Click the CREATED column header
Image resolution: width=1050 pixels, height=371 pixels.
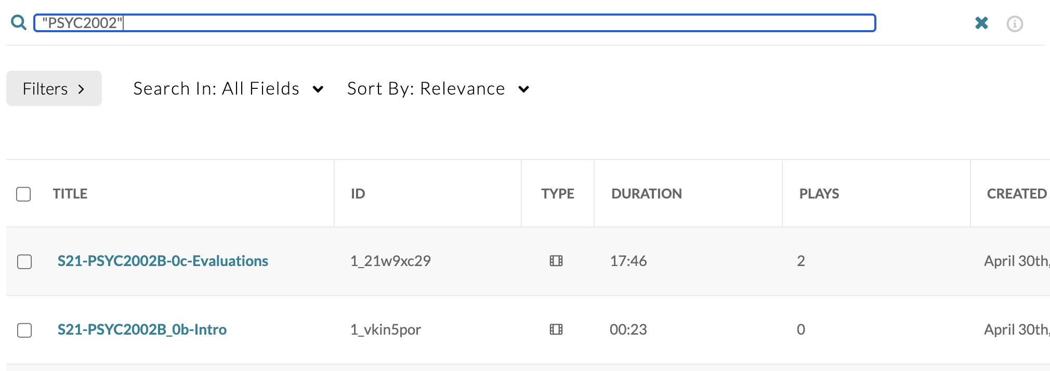point(1016,194)
